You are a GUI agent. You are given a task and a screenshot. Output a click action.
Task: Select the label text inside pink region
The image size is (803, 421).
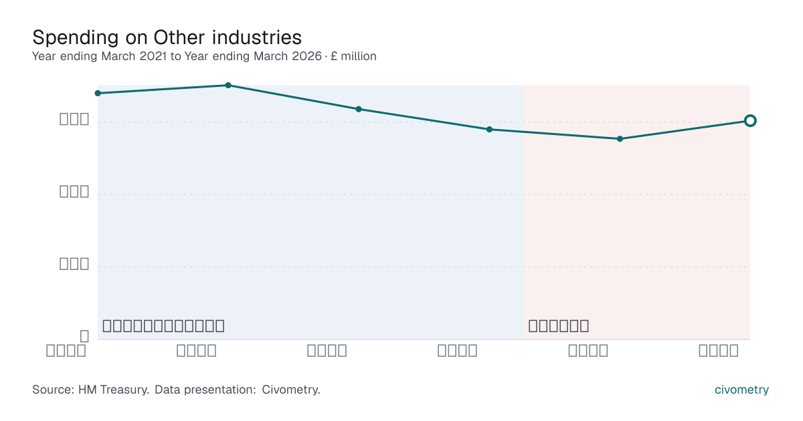[558, 326]
